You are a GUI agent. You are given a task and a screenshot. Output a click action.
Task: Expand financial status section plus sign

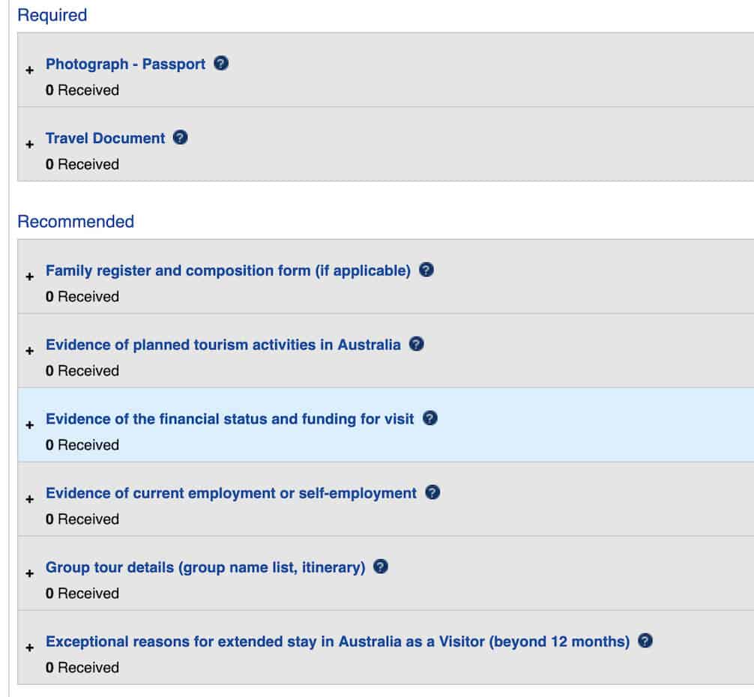30,425
